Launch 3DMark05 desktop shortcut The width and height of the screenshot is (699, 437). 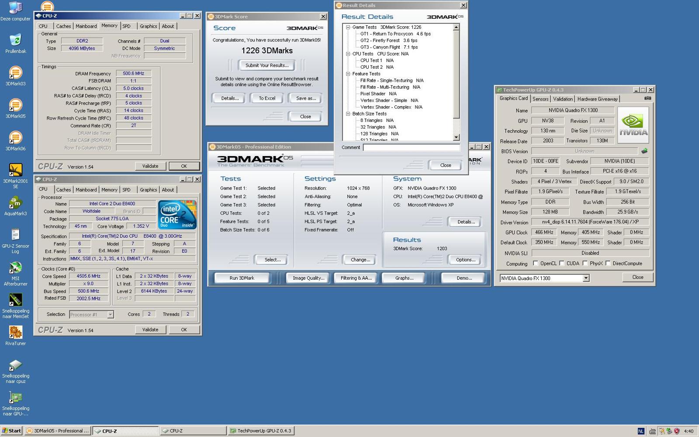tap(16, 108)
